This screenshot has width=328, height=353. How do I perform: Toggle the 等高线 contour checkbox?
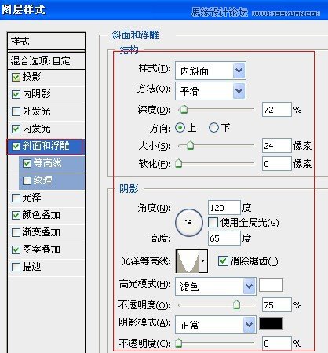(x=27, y=163)
